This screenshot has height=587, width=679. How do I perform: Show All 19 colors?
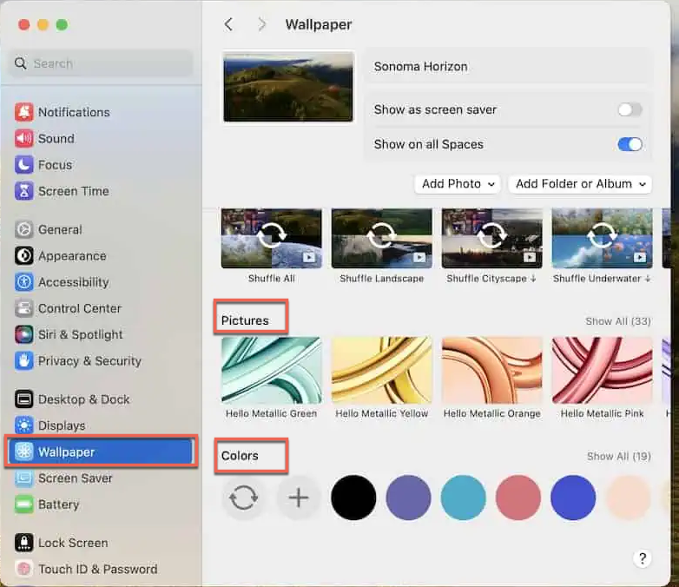coord(619,456)
